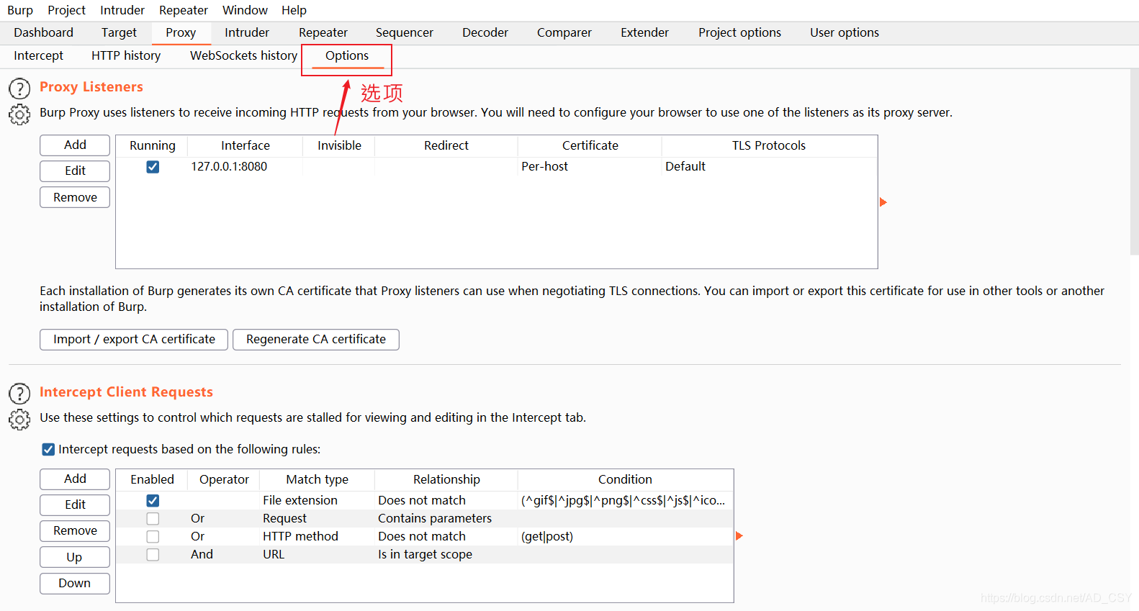Viewport: 1139px width, 611px height.
Task: Select the 'Is in target scope' cell
Action: point(446,554)
